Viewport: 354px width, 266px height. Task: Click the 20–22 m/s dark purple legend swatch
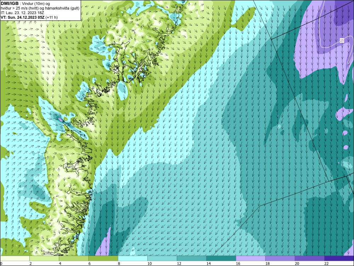tap(309, 258)
